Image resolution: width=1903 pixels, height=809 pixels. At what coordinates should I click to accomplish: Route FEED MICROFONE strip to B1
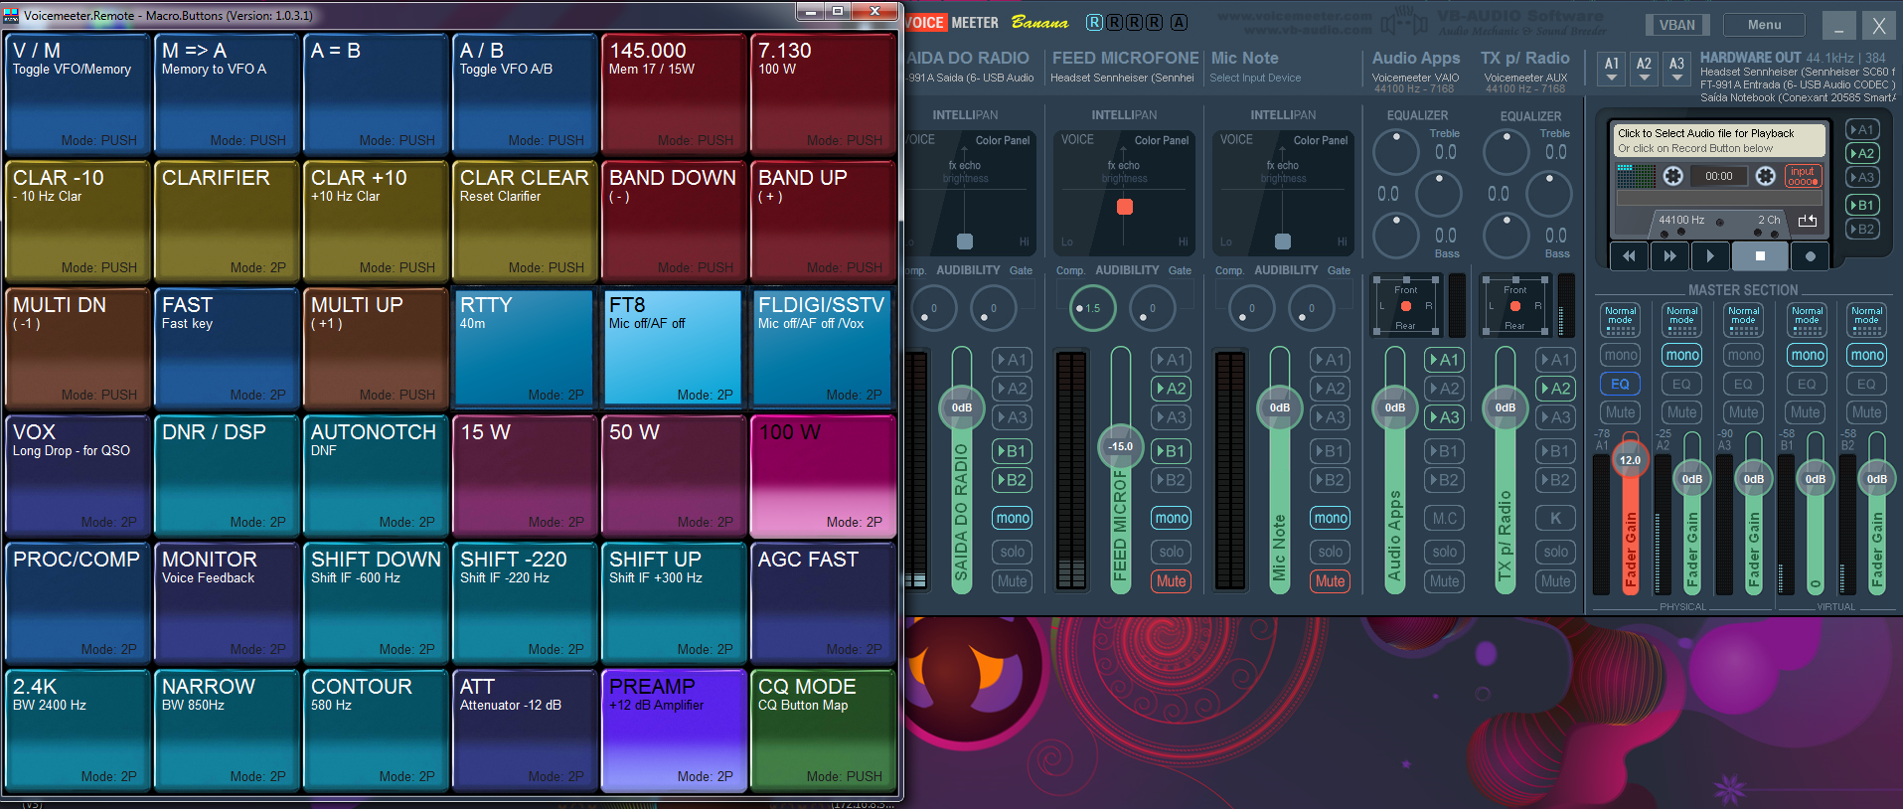coord(1172,451)
